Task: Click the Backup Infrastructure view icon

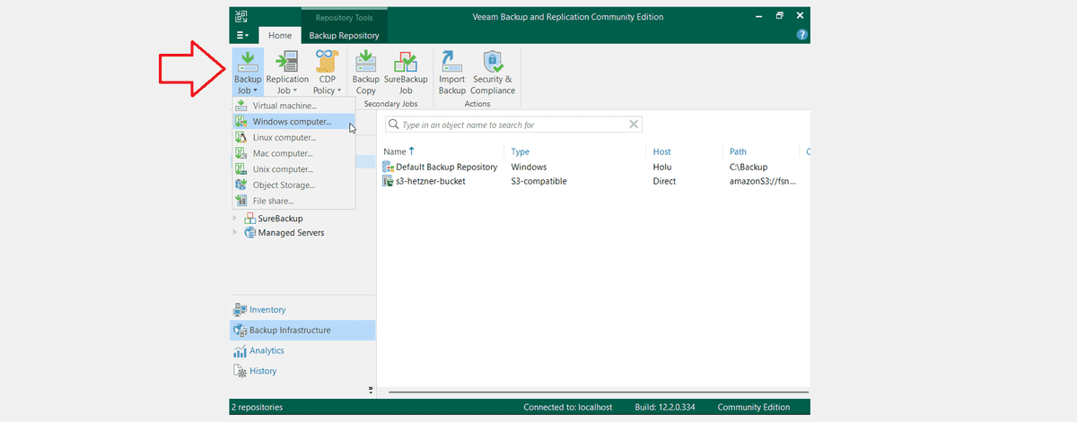Action: point(241,330)
